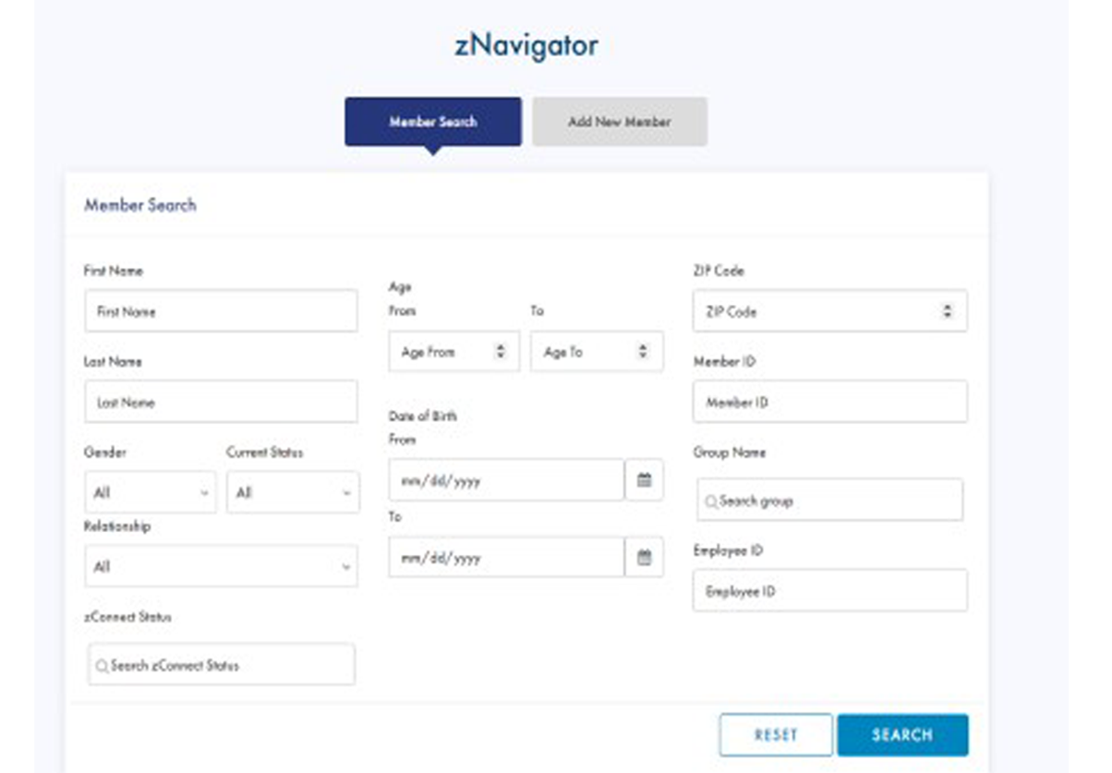Click the Reset button
Image resolution: width=1112 pixels, height=773 pixels.
pos(775,735)
